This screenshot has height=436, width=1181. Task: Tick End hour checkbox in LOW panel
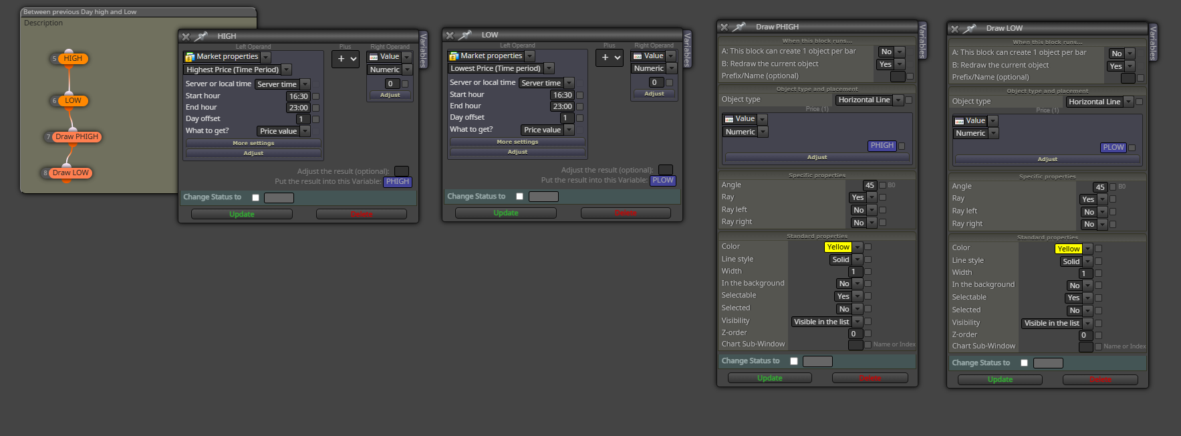(x=580, y=106)
